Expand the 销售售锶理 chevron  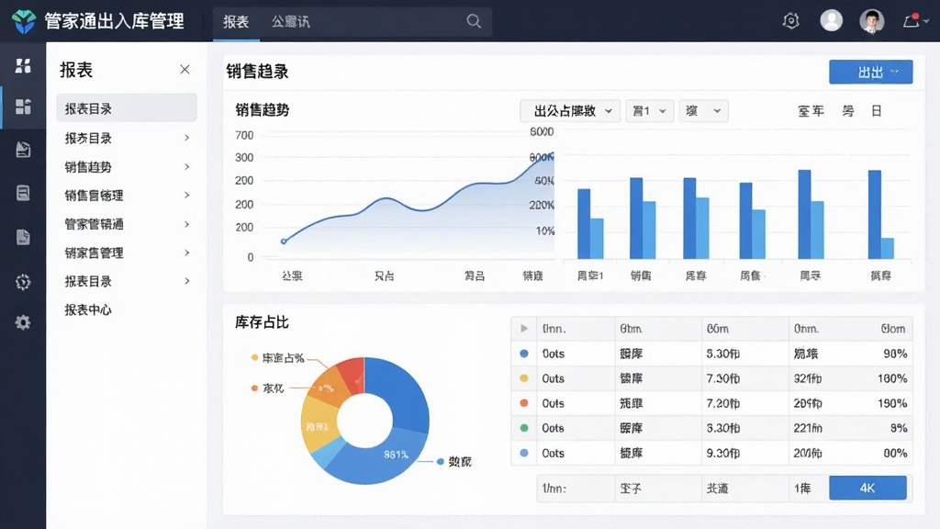tap(187, 195)
